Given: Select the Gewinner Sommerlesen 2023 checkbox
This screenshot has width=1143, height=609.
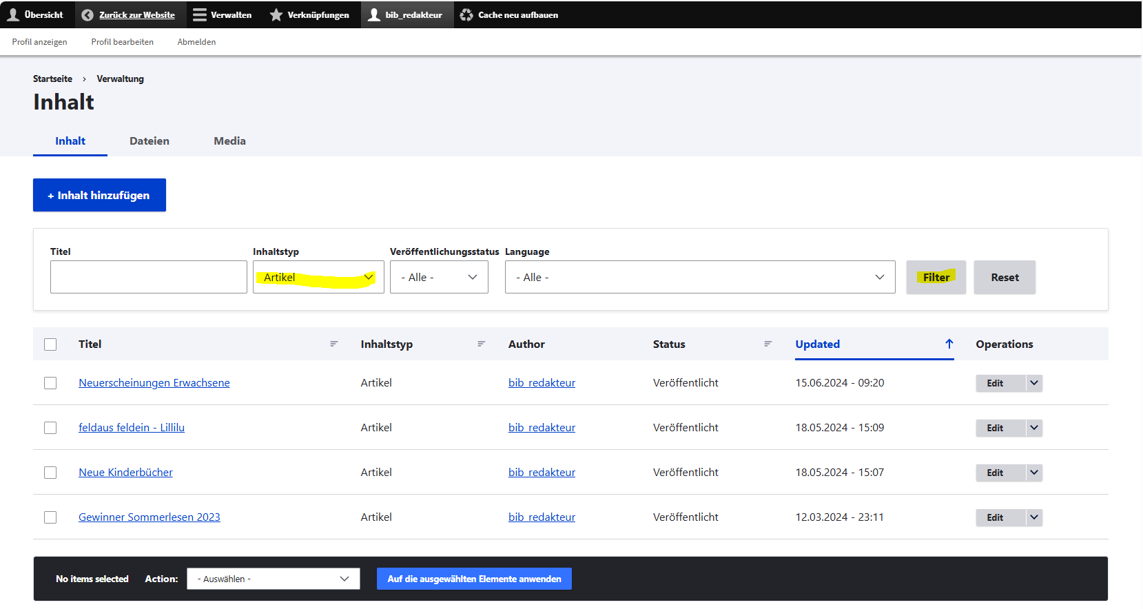Looking at the screenshot, I should tap(50, 517).
